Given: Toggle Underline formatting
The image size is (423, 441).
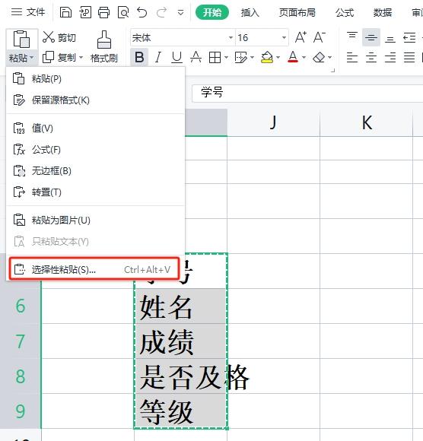Looking at the screenshot, I should click(177, 57).
